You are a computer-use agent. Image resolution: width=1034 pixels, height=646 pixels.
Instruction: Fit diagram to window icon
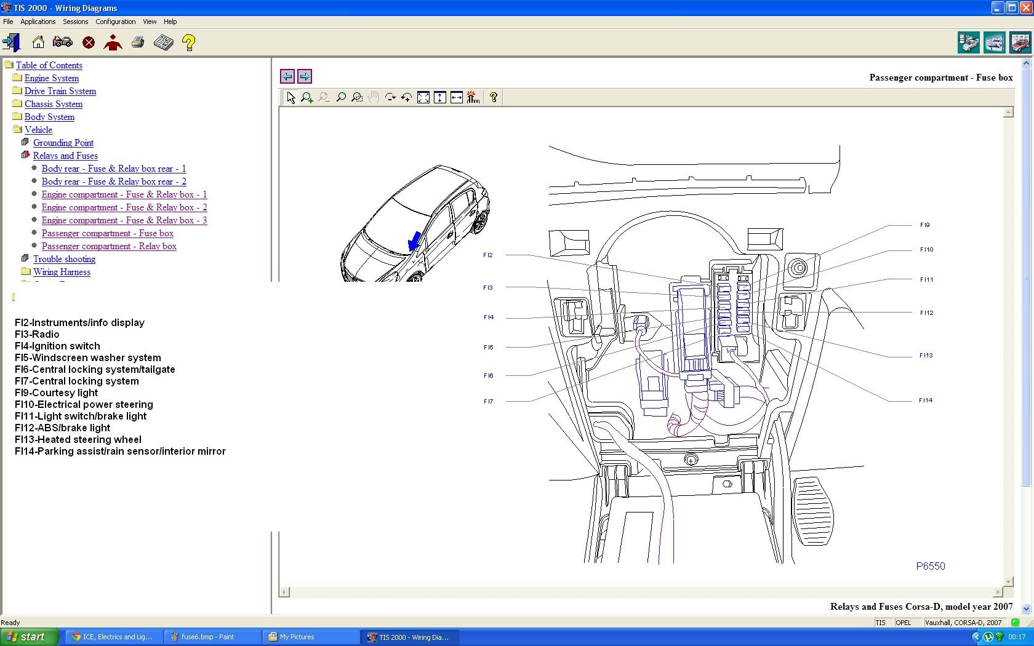423,97
